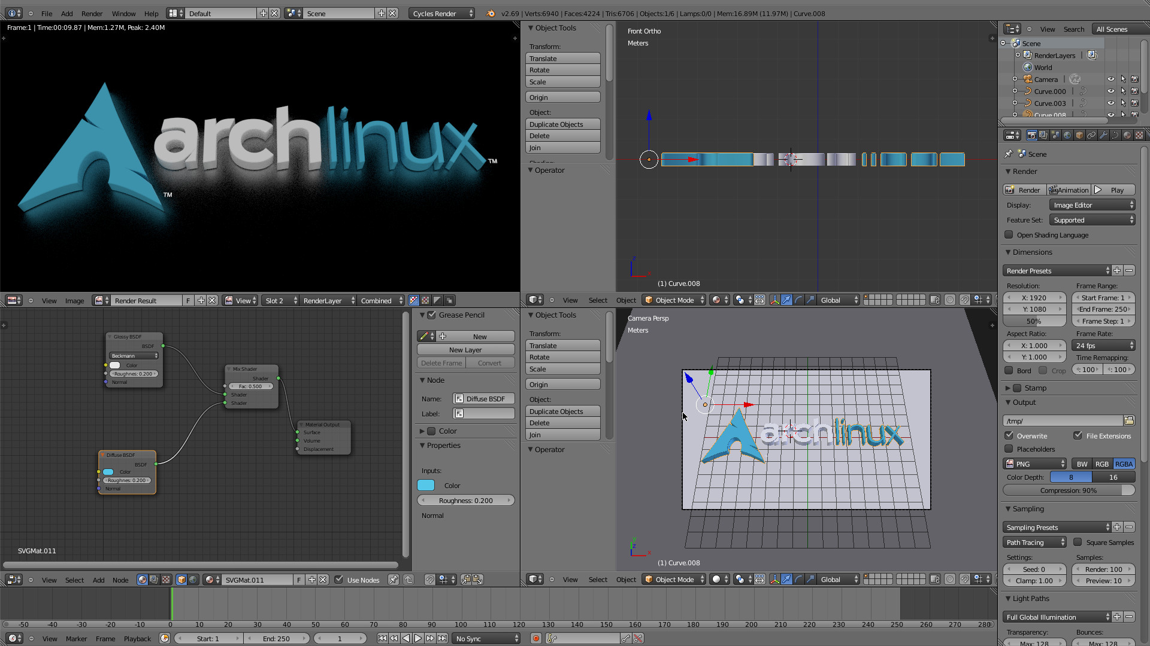1150x646 pixels.
Task: Open the Window menu
Action: (x=123, y=13)
